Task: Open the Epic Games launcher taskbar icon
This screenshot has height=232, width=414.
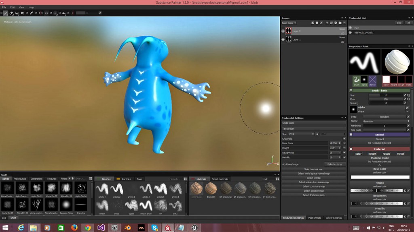Action: (x=114, y=228)
